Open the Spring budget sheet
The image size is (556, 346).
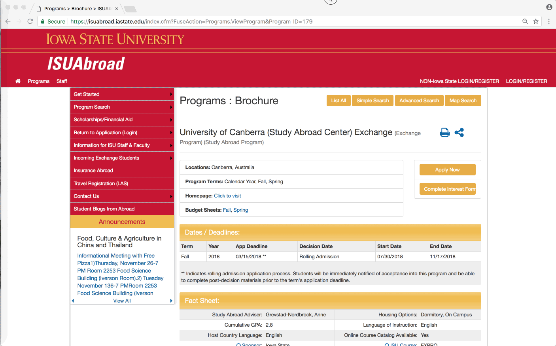coord(241,210)
